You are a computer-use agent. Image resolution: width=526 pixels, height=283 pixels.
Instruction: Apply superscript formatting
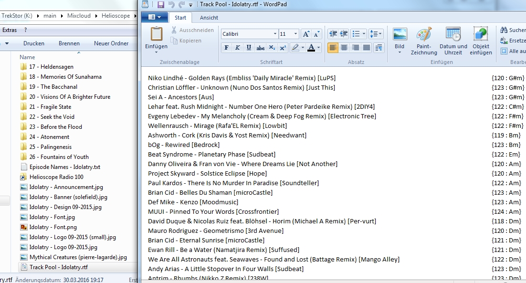(x=283, y=48)
